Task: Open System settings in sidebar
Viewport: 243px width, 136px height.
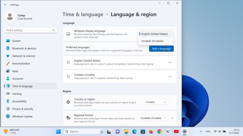Action: pos(30,41)
